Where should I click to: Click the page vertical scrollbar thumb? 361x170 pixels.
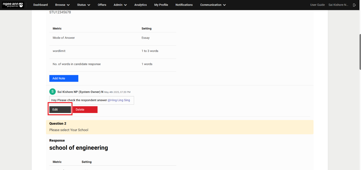point(360,52)
